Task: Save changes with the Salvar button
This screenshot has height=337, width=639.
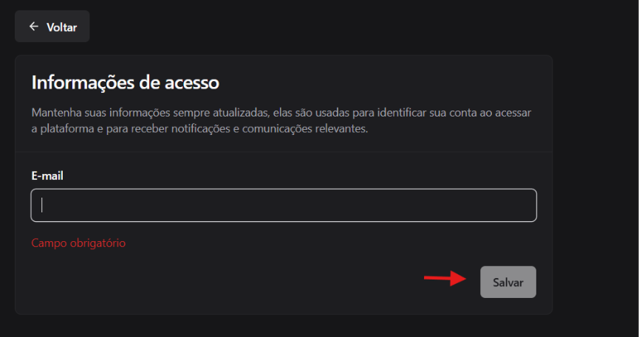Action: pyautogui.click(x=508, y=282)
